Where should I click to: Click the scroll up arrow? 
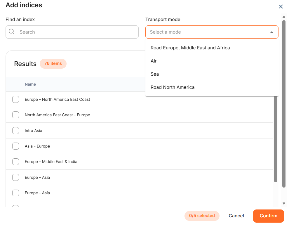pos(284,17)
